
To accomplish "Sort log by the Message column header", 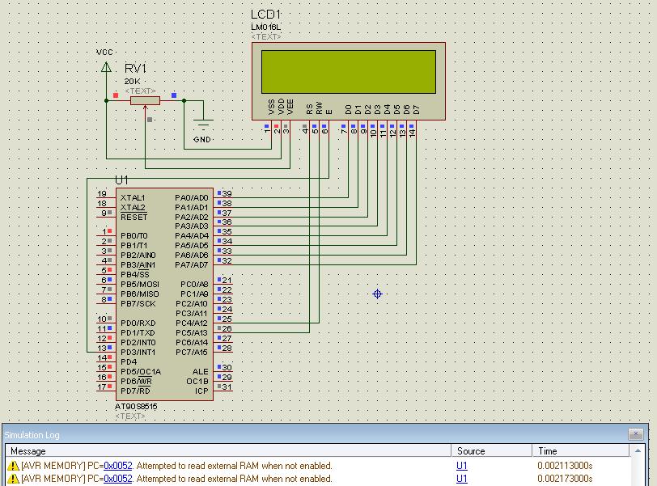I will pyautogui.click(x=228, y=451).
